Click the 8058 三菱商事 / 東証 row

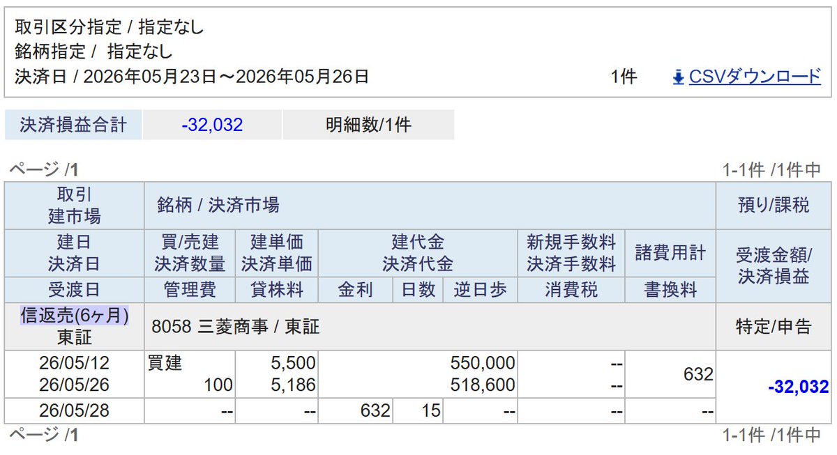coord(430,327)
